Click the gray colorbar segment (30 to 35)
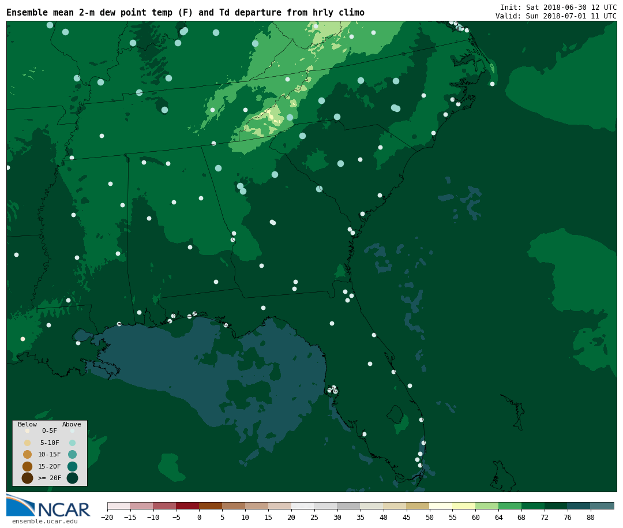The width and height of the screenshot is (623, 528). point(349,505)
